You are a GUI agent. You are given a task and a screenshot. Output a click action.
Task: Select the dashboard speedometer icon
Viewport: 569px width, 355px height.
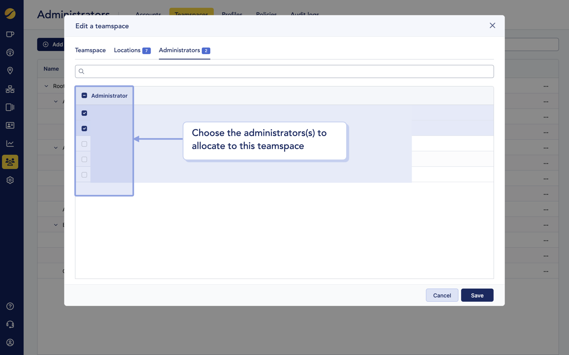pyautogui.click(x=10, y=52)
